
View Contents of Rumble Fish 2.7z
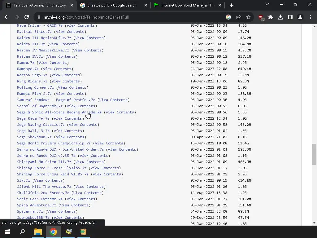click(x=70, y=94)
